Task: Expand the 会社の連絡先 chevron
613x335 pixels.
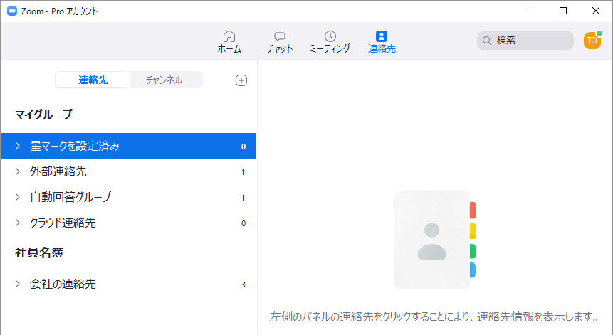Action: 18,284
